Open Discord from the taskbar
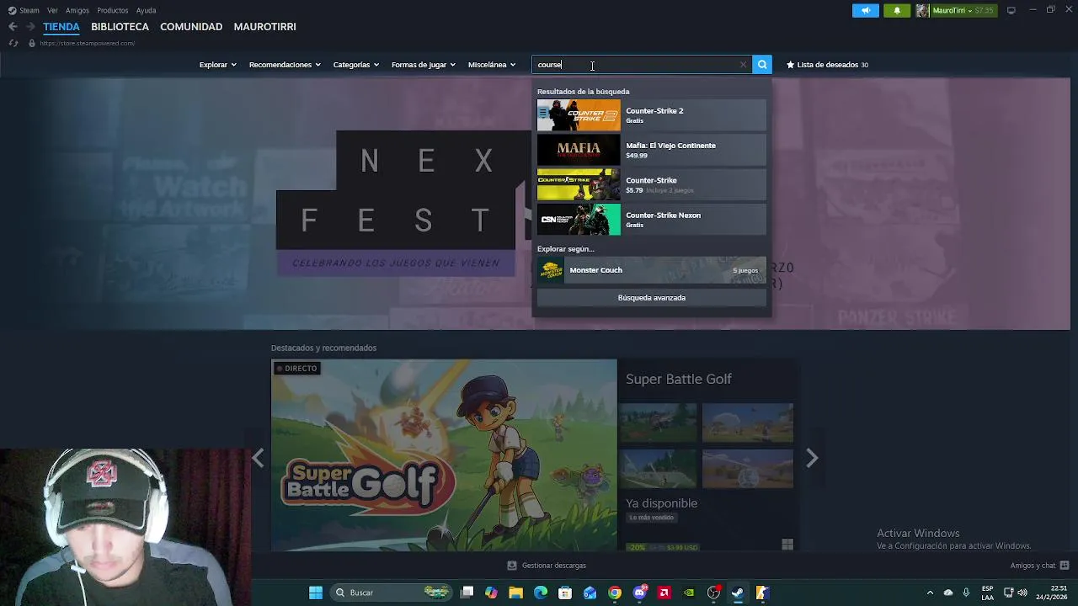Screen dimensions: 1078x606 639,593
